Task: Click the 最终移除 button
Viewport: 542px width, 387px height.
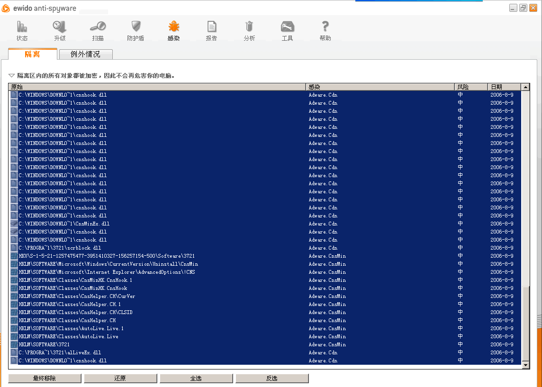Action: 45,378
